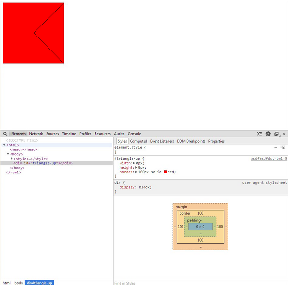Collapse the body node arrow

click(8, 154)
